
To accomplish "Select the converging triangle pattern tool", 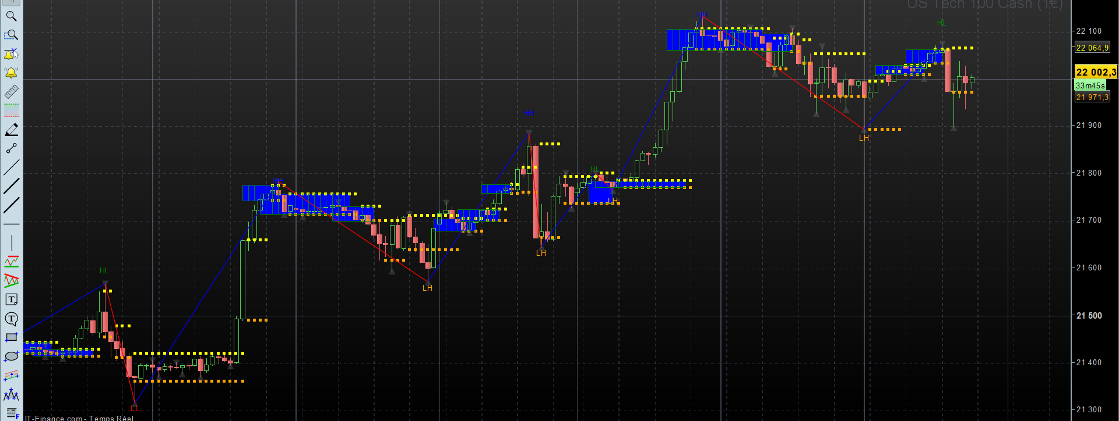I will pyautogui.click(x=11, y=281).
